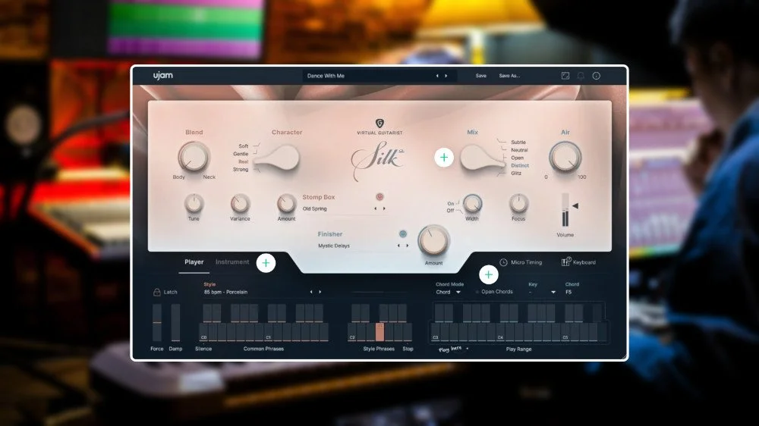The image size is (759, 426).
Task: Open the 85 bpm - Porcelain style selector
Action: coord(225,292)
